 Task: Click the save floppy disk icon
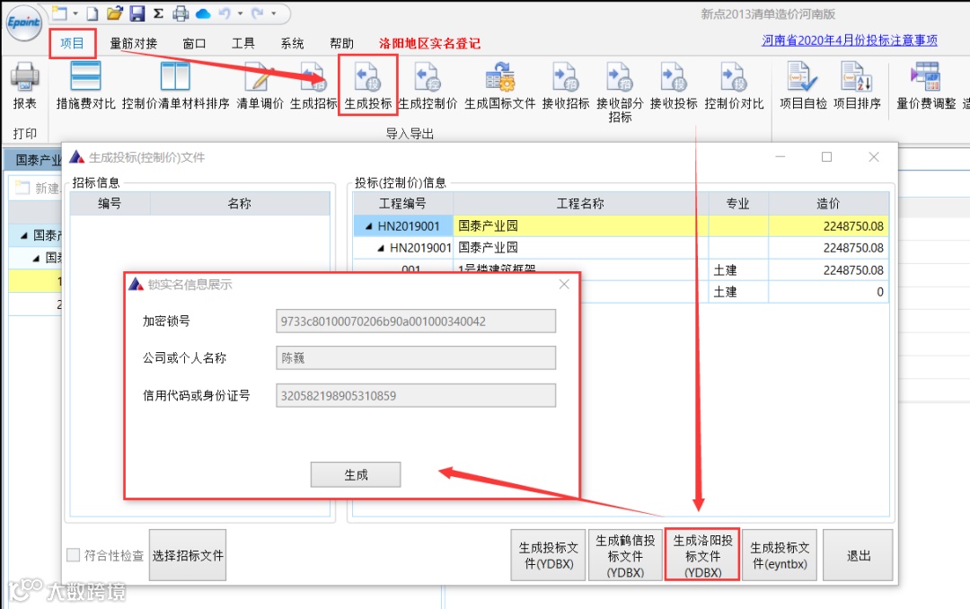coord(137,13)
